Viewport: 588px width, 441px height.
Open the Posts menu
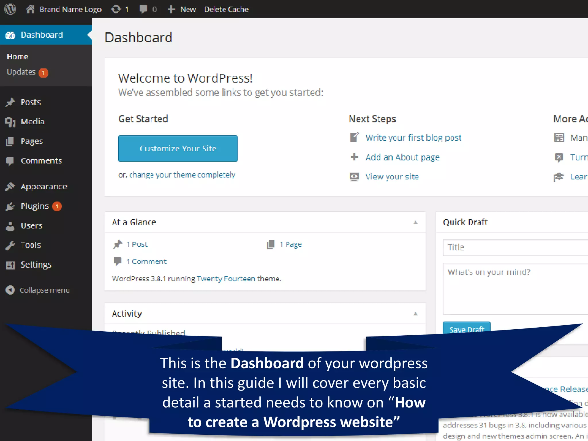[x=31, y=102]
